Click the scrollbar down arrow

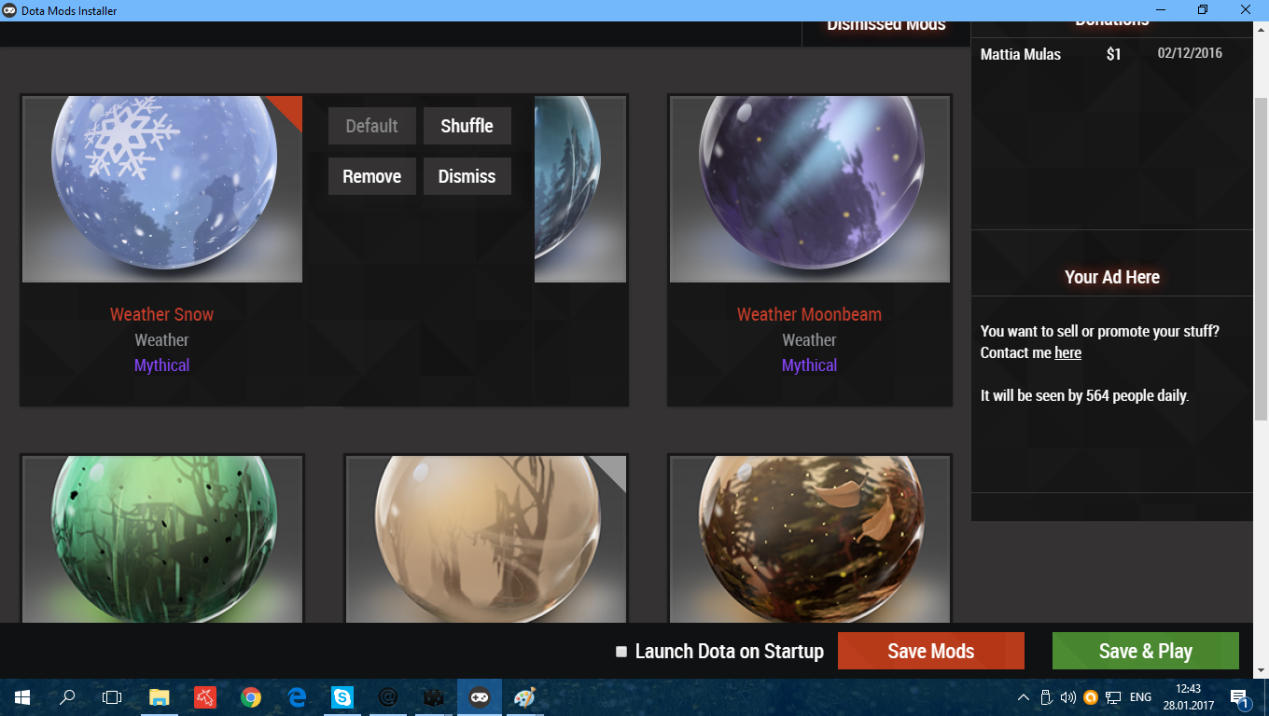tap(1261, 669)
